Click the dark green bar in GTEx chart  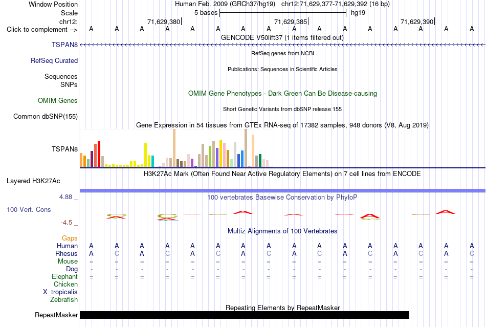[260, 161]
